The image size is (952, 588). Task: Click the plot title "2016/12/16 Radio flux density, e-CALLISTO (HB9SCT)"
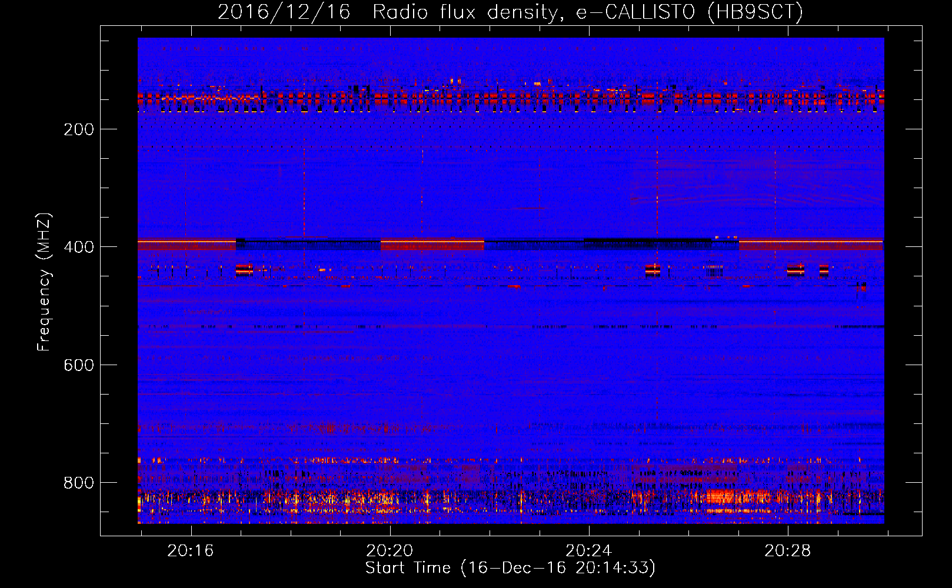pos(510,12)
